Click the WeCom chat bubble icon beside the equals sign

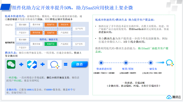(55, 64)
